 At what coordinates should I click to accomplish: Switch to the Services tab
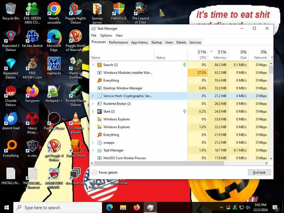point(195,42)
